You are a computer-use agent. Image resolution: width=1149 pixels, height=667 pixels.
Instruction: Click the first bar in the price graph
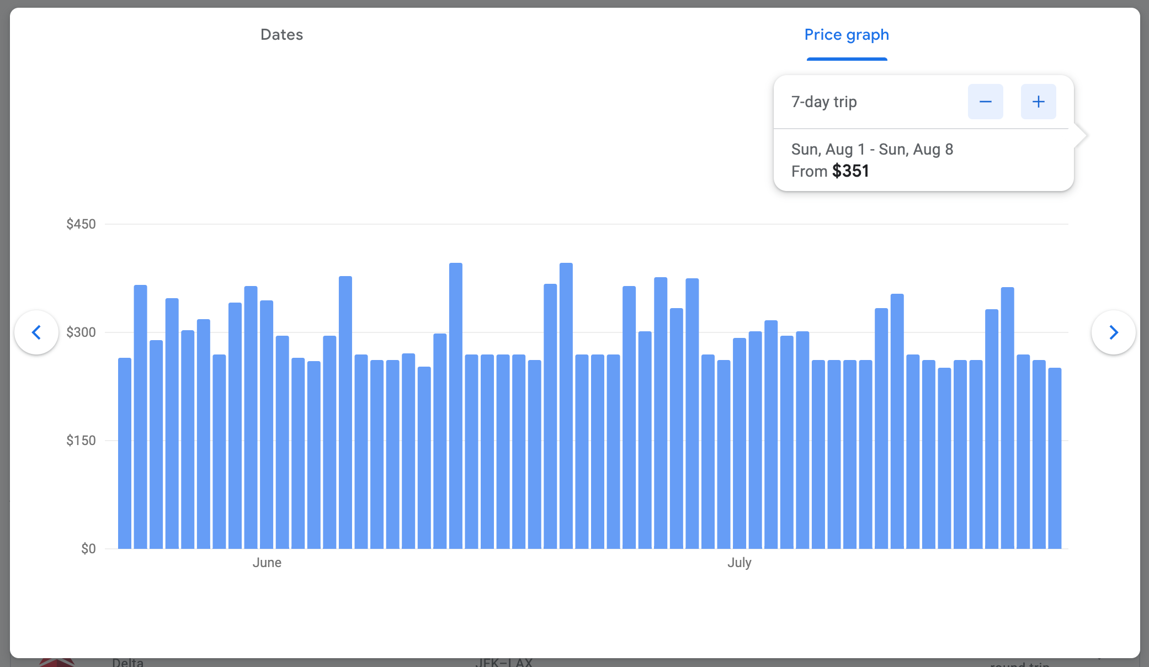125,453
